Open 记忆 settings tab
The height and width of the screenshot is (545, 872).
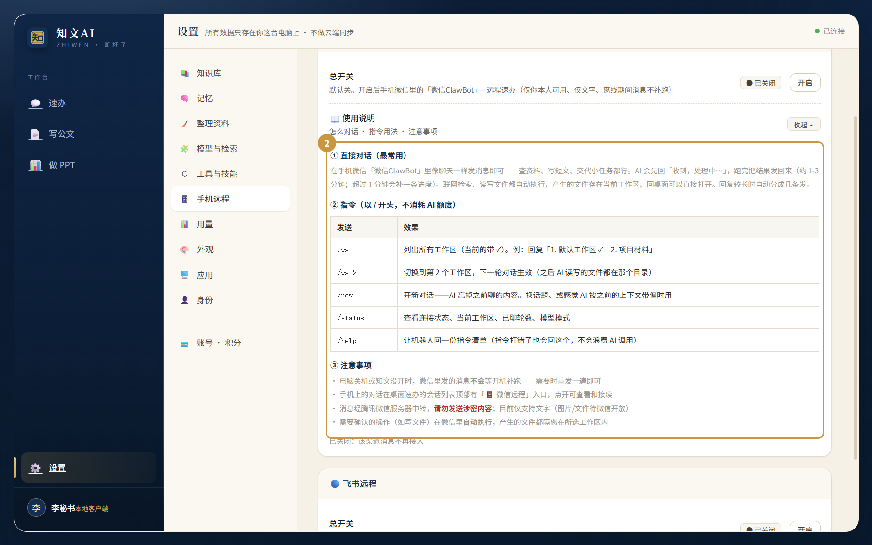tap(231, 98)
